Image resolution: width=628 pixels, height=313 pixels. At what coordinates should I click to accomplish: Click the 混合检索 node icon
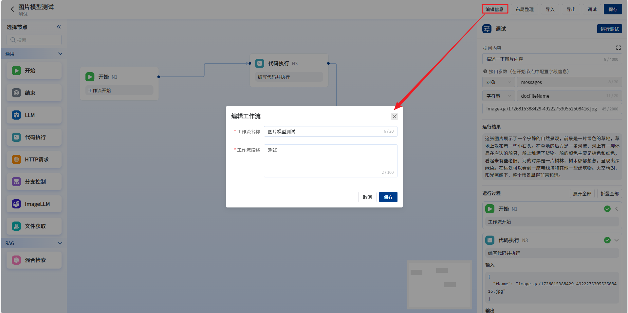[16, 260]
